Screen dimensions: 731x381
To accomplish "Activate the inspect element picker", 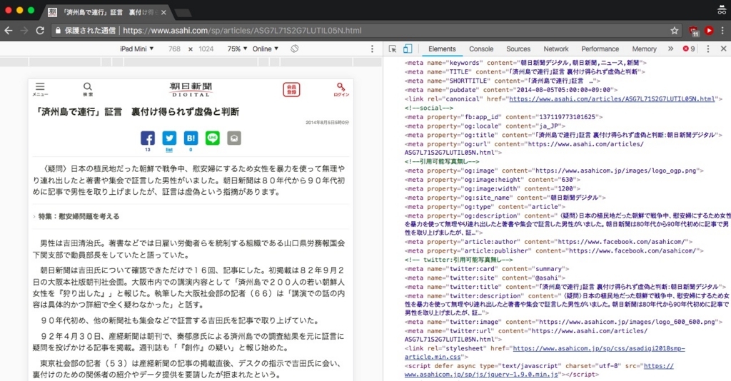I will (393, 49).
